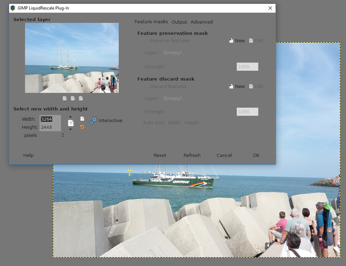Click the small page icon above the orange arrow
This screenshot has height=266, width=346.
(82, 119)
